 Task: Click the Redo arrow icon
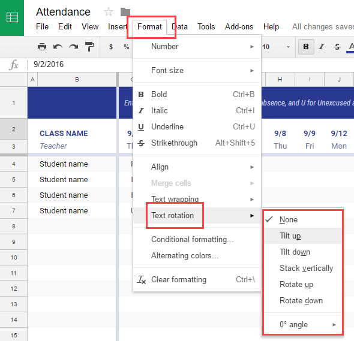(x=74, y=47)
